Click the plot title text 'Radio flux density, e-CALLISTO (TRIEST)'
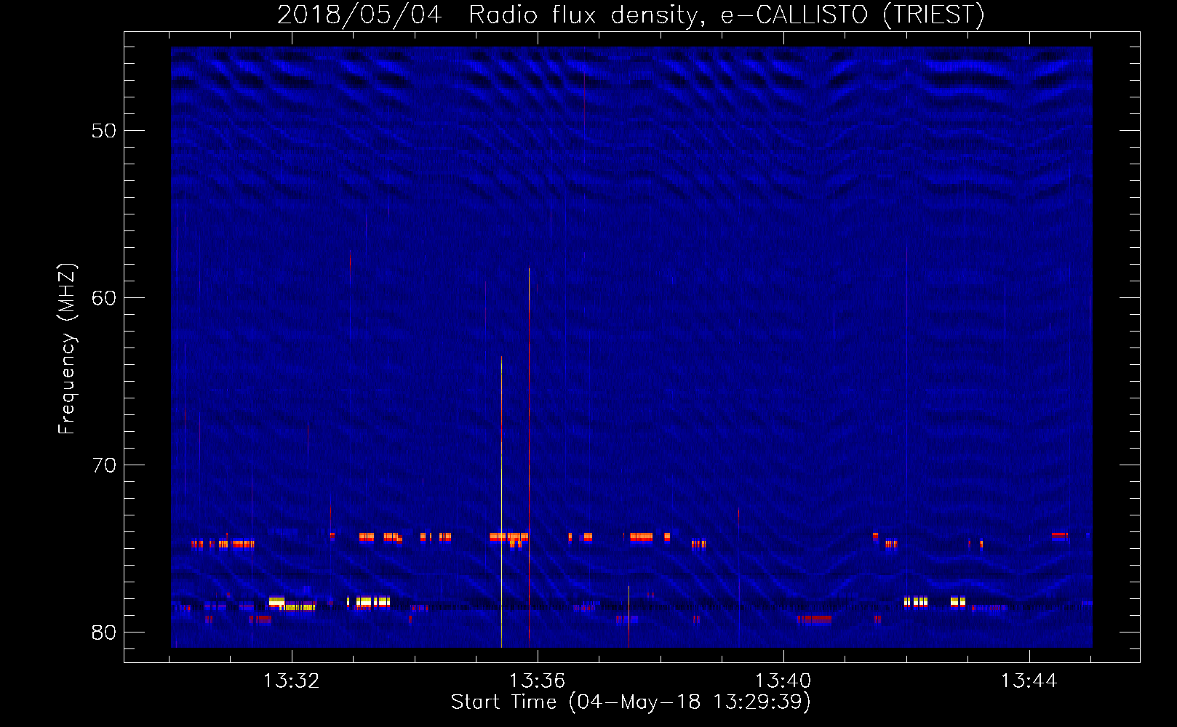Image resolution: width=1177 pixels, height=727 pixels. (x=727, y=15)
